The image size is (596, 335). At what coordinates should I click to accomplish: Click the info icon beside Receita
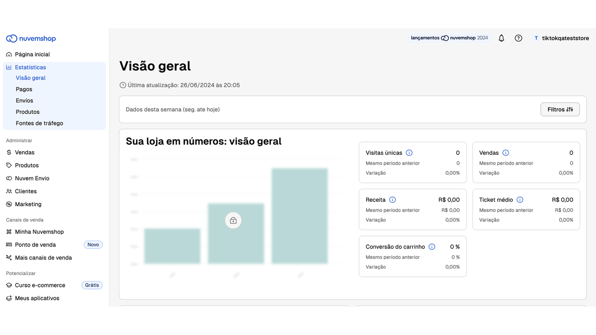(x=393, y=200)
